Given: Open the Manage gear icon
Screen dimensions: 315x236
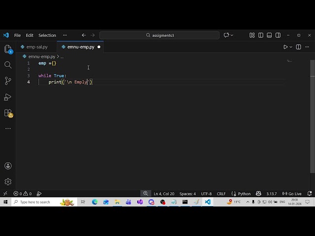Looking at the screenshot, I should tap(8, 181).
